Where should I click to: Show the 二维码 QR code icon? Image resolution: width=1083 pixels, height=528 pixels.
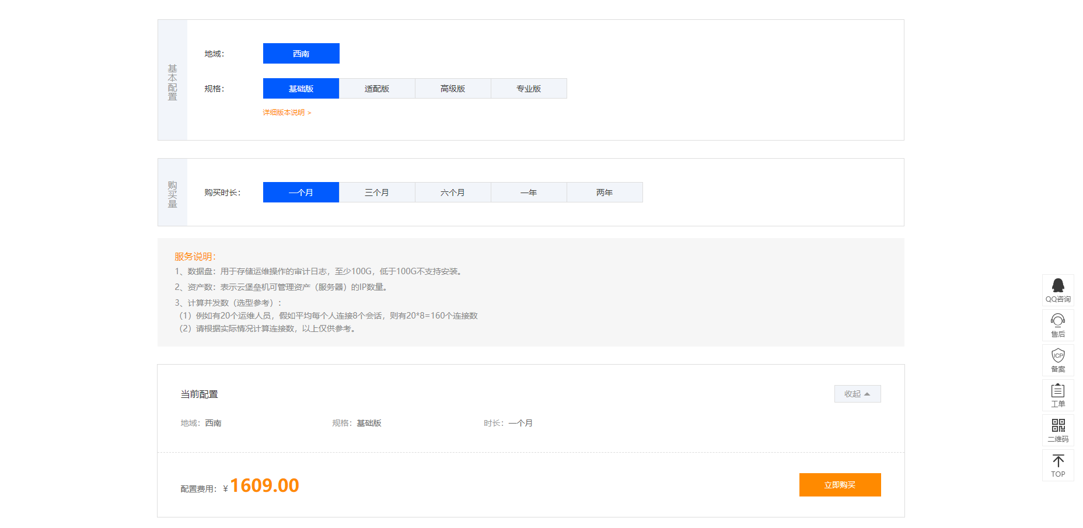[1057, 430]
